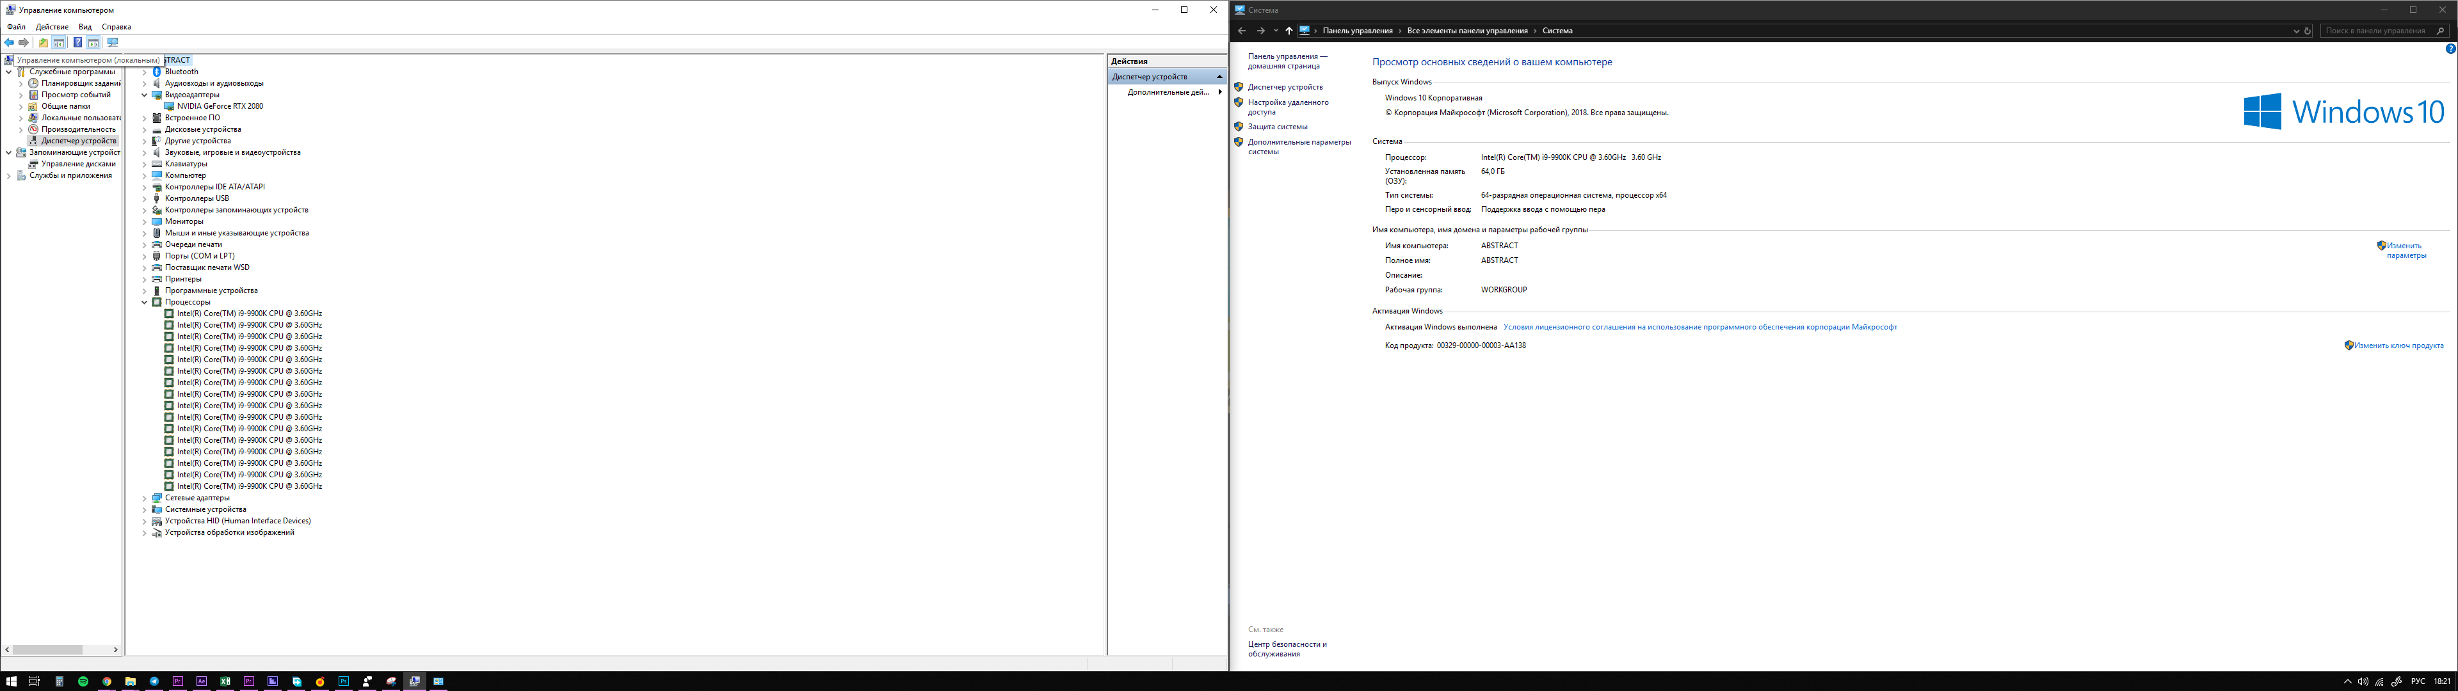Open After Effects from the taskbar
The image size is (2458, 691).
click(202, 681)
